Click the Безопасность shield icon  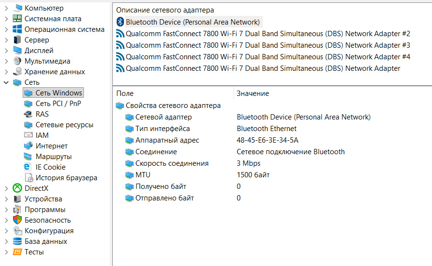coord(17,220)
